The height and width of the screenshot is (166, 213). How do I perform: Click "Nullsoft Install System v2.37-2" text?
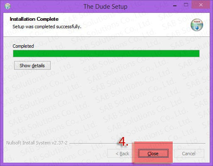click(x=37, y=143)
